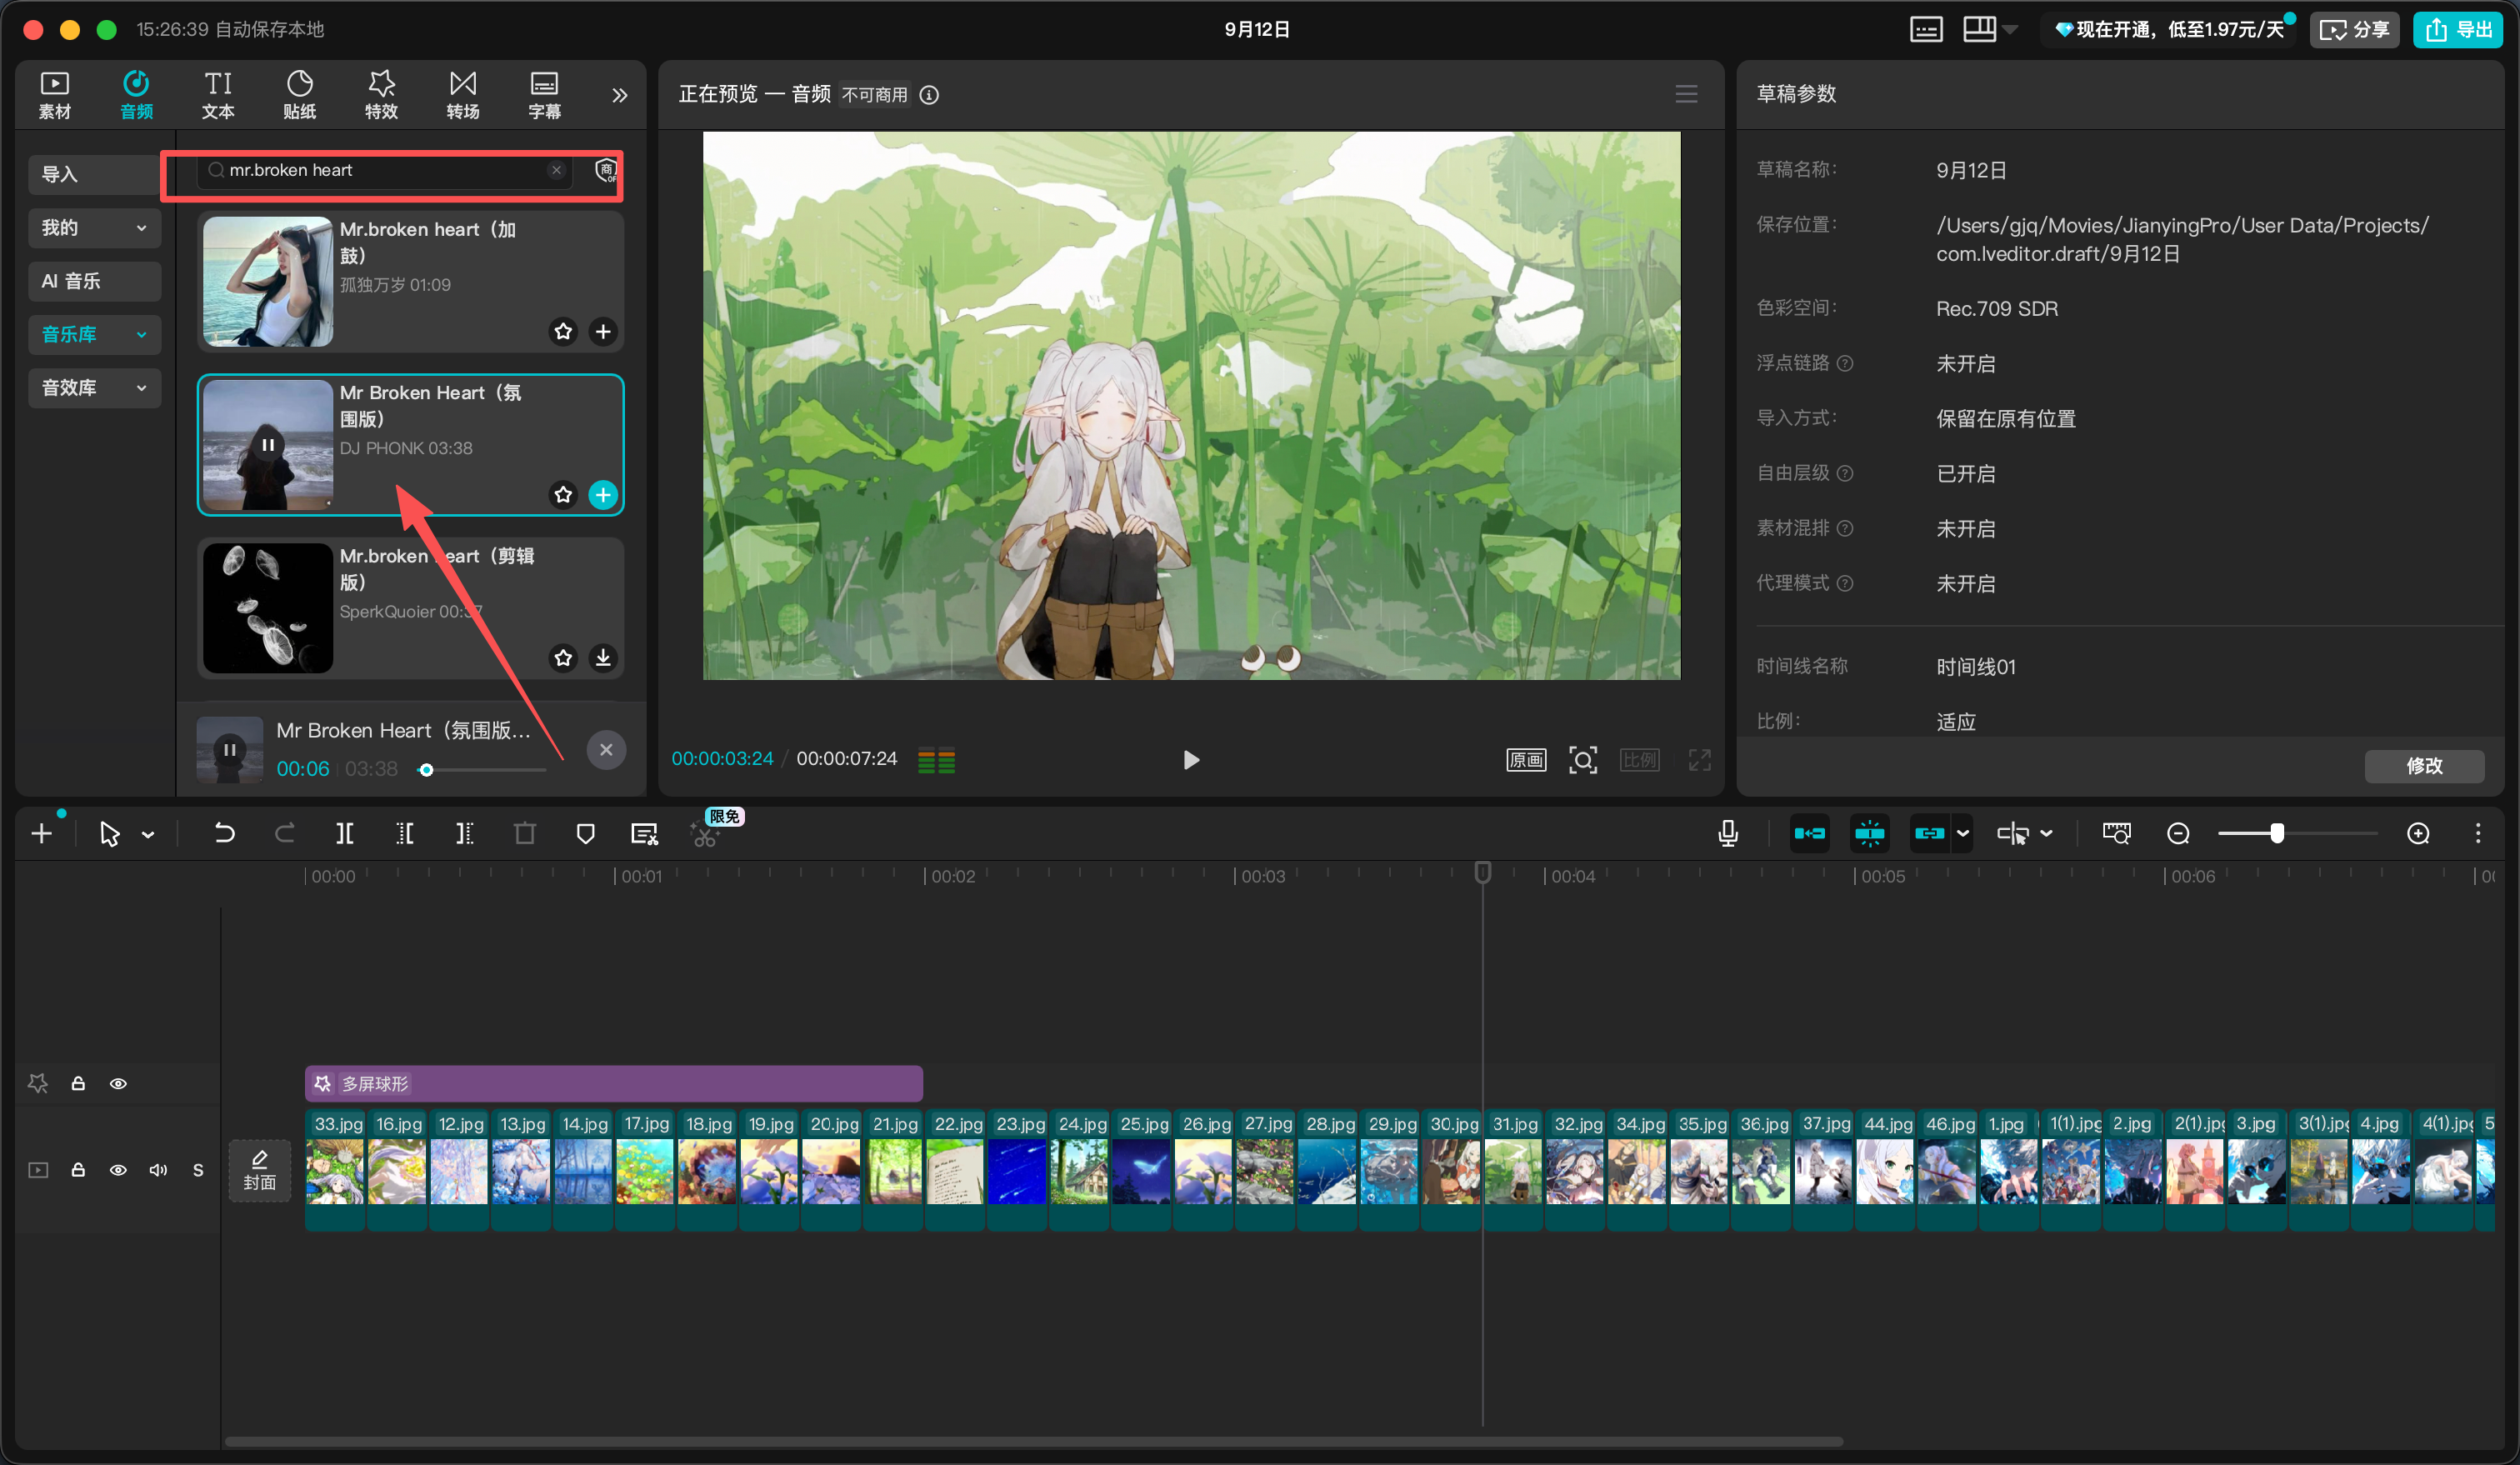Viewport: 2520px width, 1465px height.
Task: Mute the main image track
Action: pyautogui.click(x=158, y=1169)
